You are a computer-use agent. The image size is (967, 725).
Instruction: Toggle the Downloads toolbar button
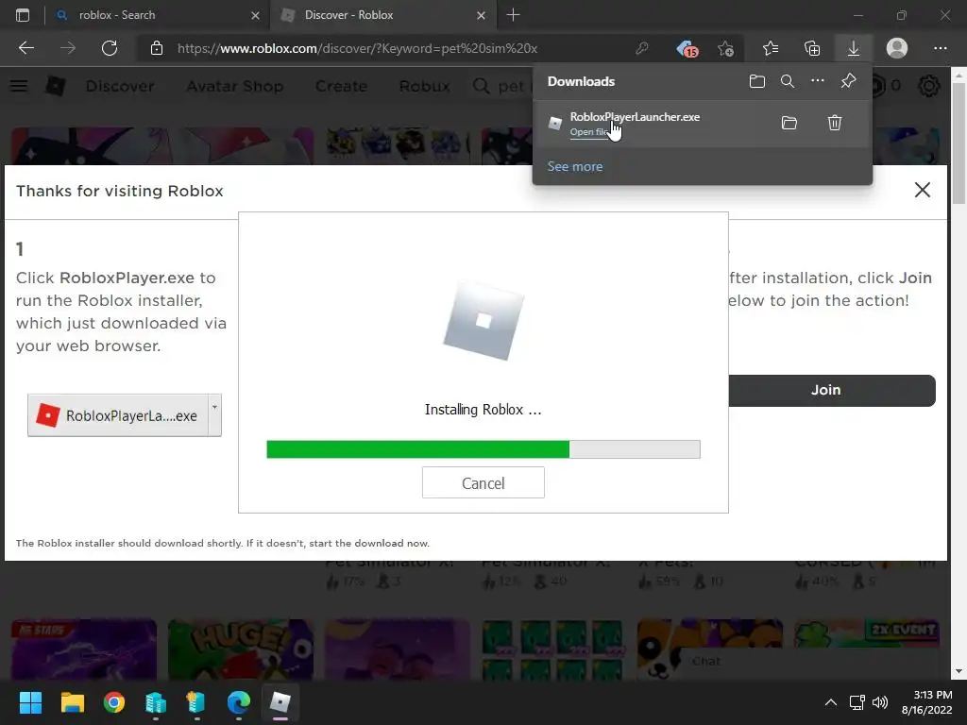point(854,48)
